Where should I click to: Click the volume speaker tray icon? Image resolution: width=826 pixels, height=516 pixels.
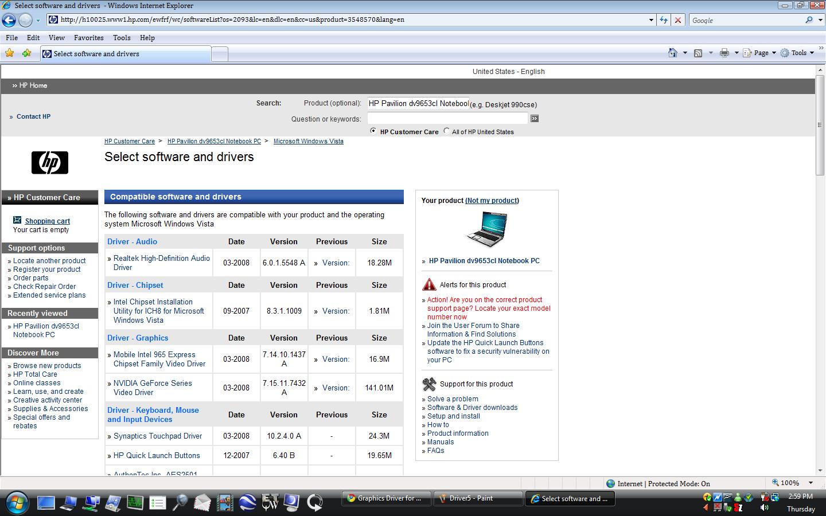(764, 508)
